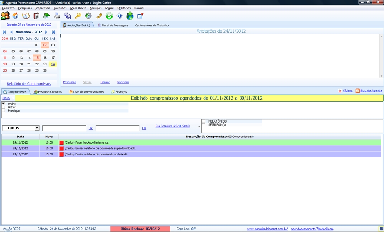Click red square of superdownloads row

point(61,149)
